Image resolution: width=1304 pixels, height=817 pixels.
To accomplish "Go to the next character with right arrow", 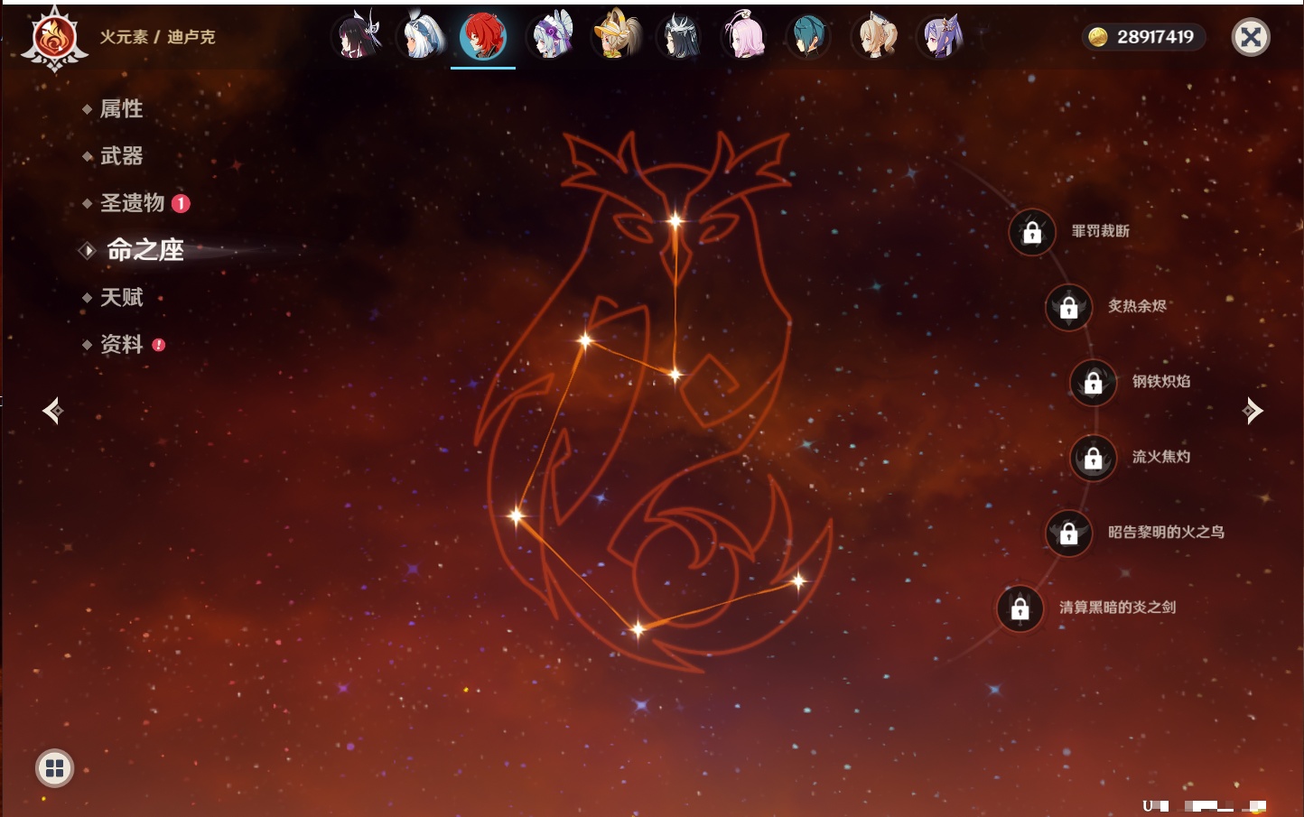I will point(1252,411).
